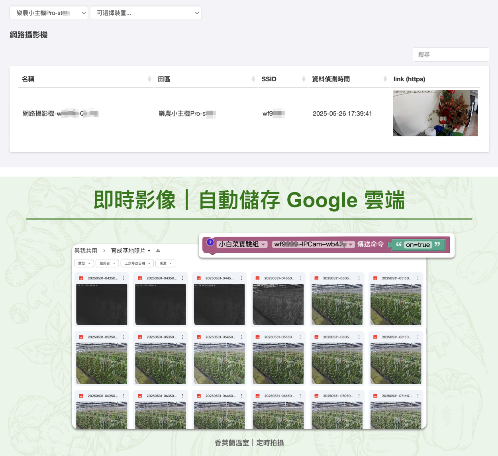Sort by 資料偵測時間 column arrows

[385, 79]
